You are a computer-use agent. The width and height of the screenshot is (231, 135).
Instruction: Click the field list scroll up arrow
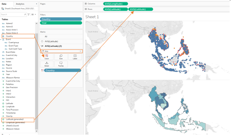pyautogui.click(x=36, y=23)
